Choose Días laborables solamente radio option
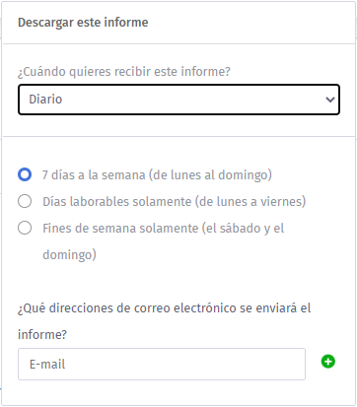Viewport: 357px width, 407px height. coord(25,201)
